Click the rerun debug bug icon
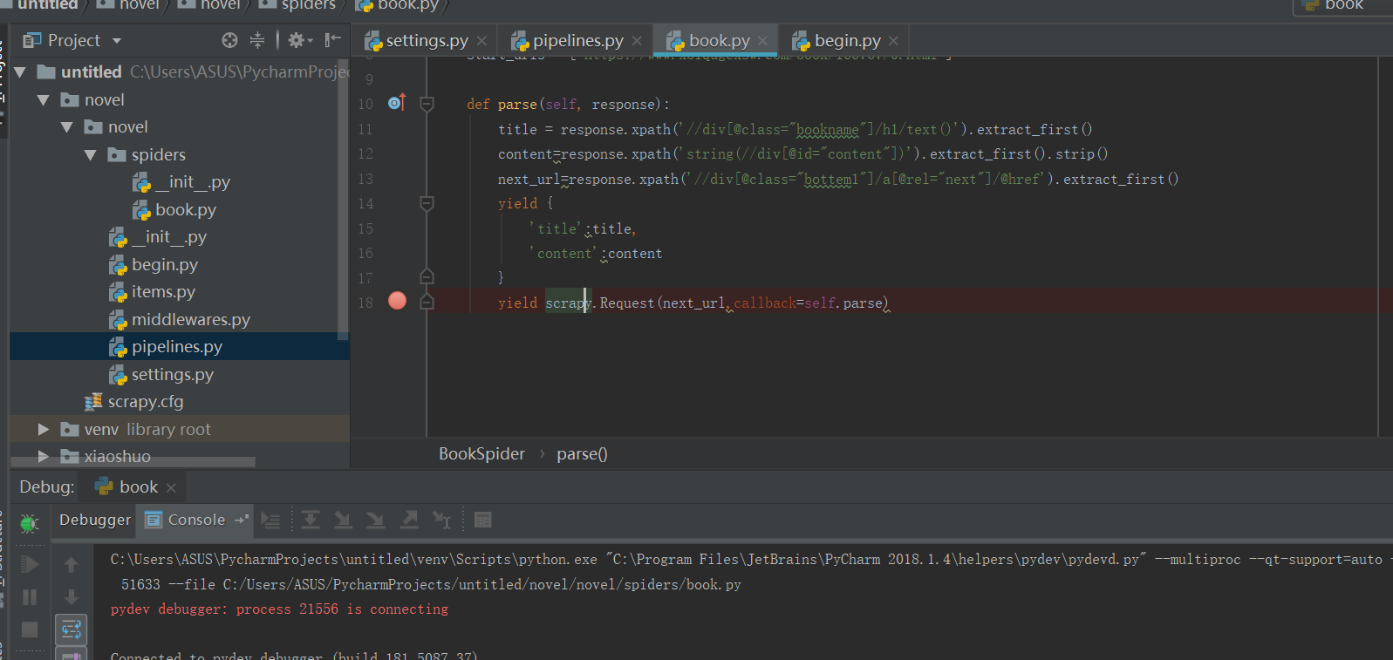1393x660 pixels. click(x=29, y=523)
